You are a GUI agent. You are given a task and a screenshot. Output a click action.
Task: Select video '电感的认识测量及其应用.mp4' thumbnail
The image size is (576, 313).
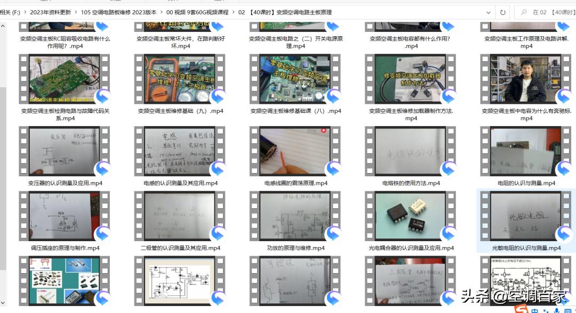click(180, 151)
